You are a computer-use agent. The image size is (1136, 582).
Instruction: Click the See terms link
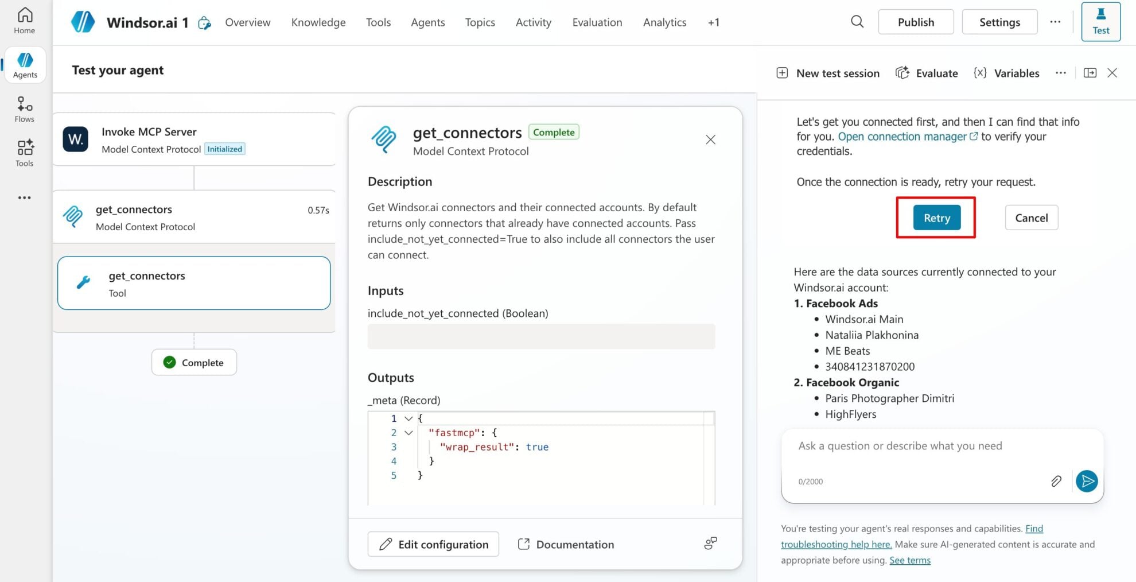(x=910, y=560)
